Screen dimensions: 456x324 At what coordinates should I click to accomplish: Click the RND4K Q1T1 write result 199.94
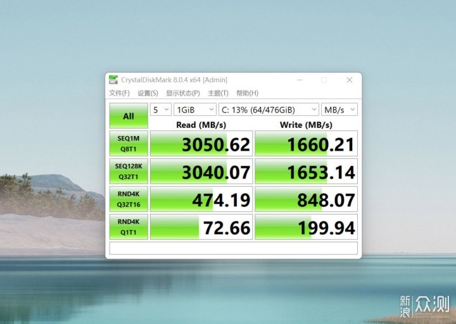(x=307, y=227)
